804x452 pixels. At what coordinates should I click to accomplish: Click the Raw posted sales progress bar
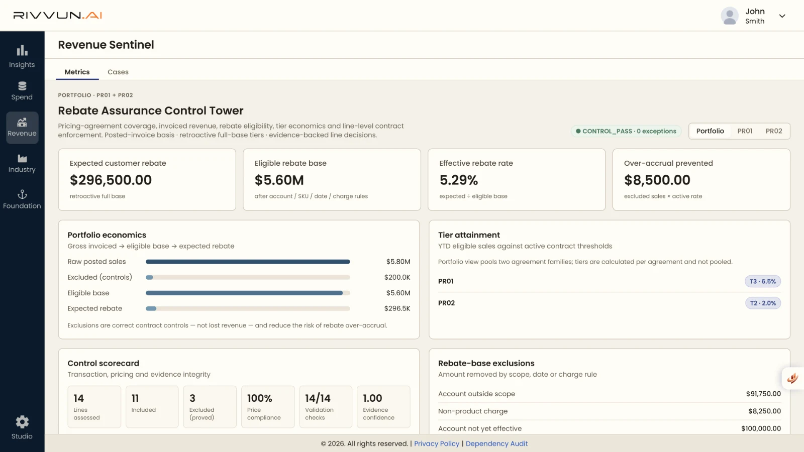[248, 262]
